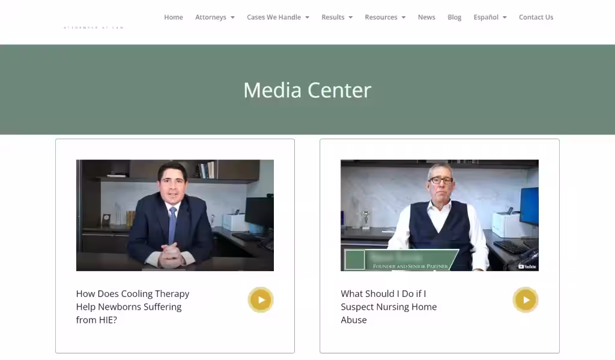Open the Español menu
615x360 pixels.
coord(486,17)
